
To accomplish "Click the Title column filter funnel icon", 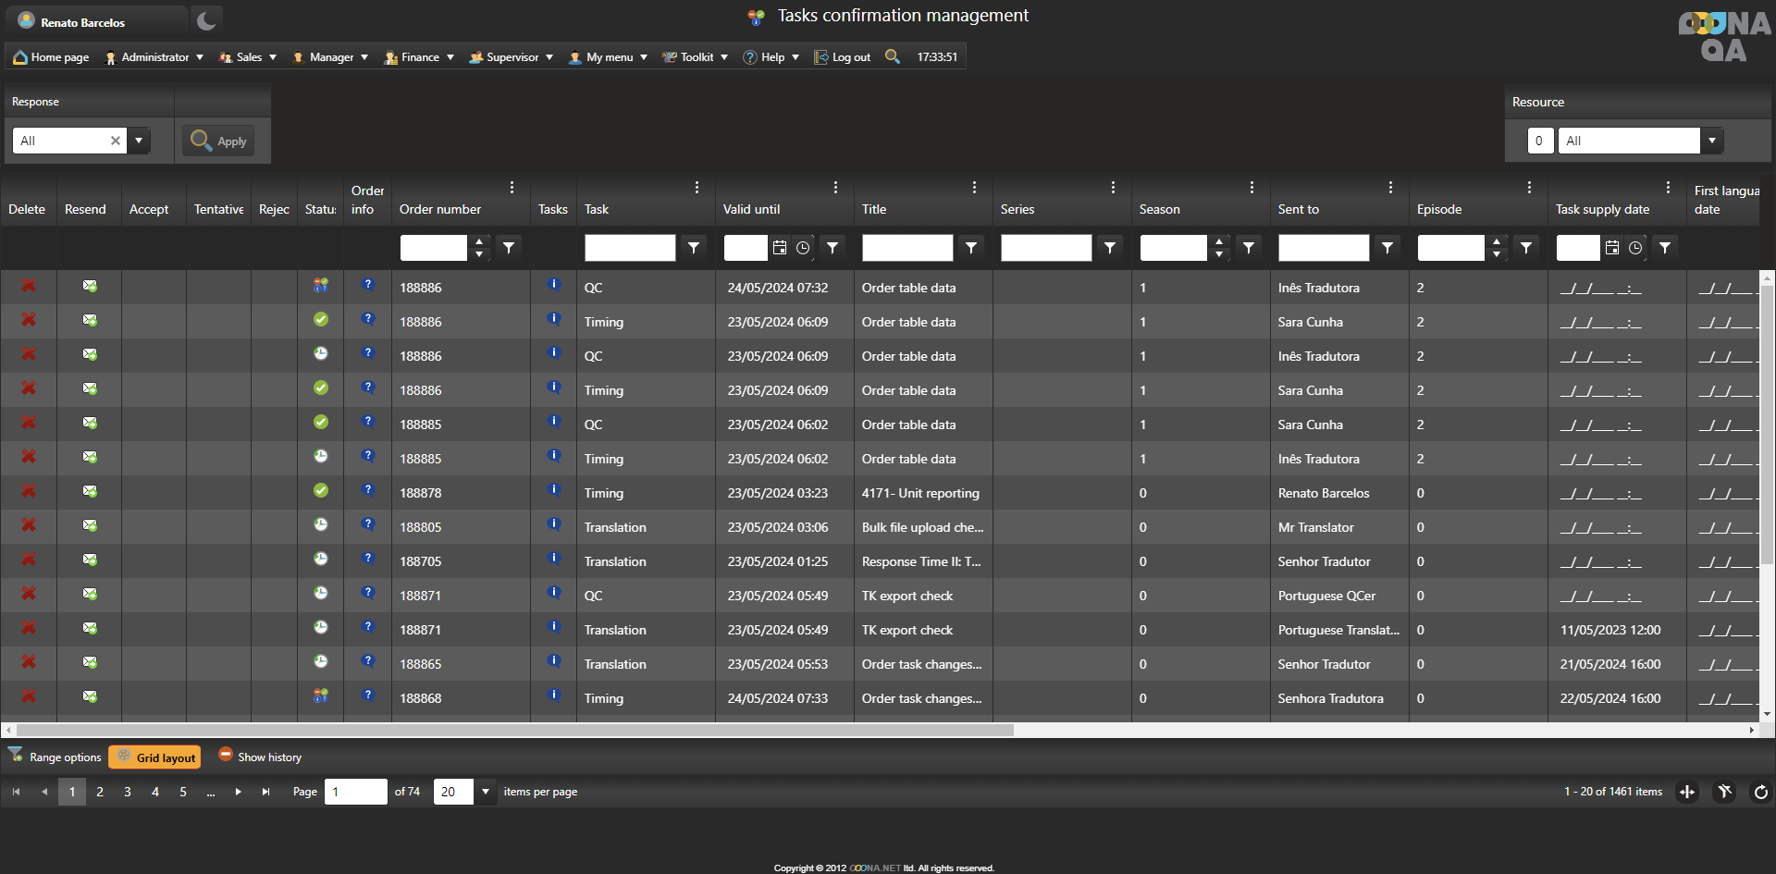I will pyautogui.click(x=971, y=248).
